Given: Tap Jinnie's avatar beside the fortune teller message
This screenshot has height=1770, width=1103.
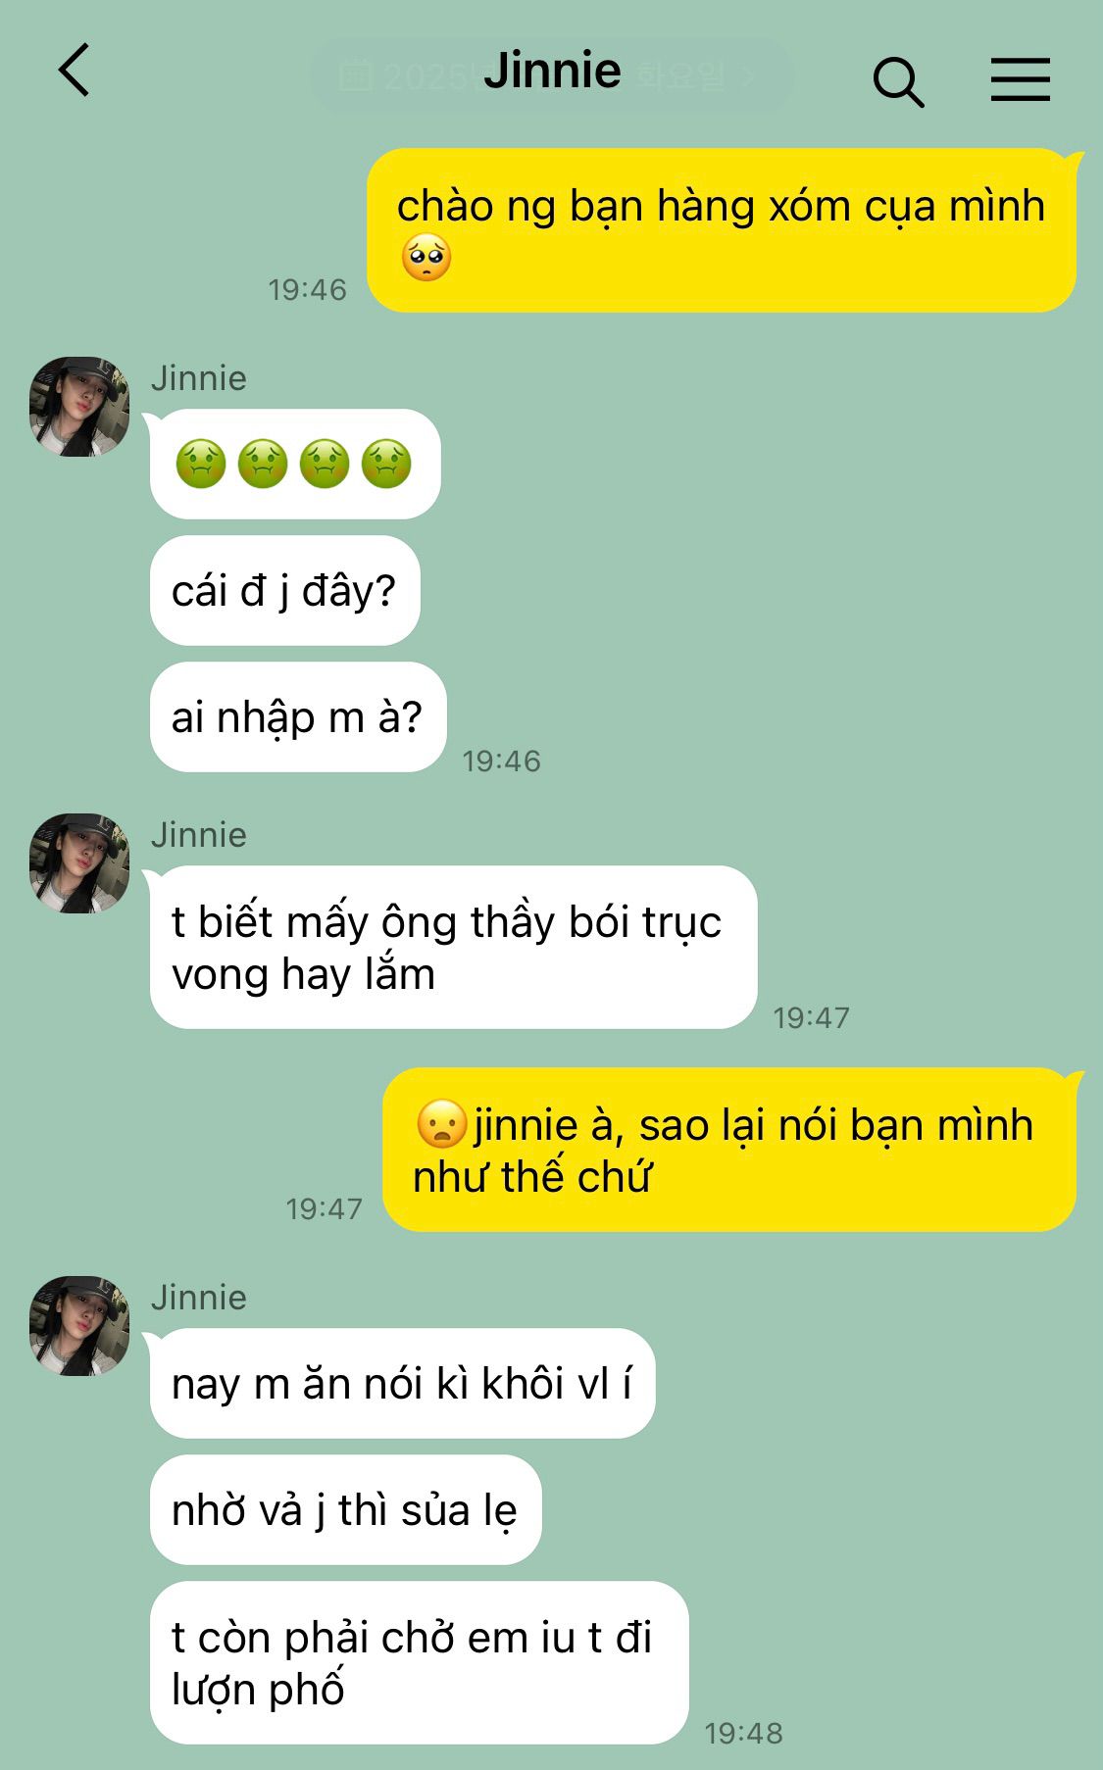Looking at the screenshot, I should pyautogui.click(x=79, y=863).
